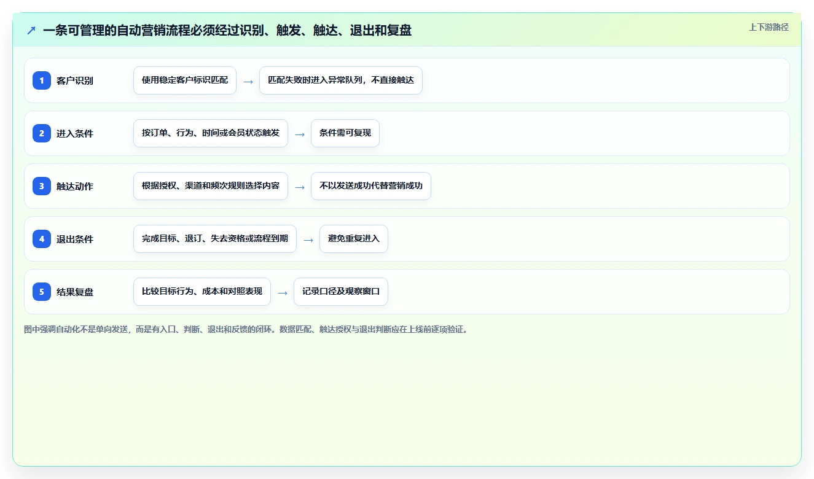Image resolution: width=814 pixels, height=479 pixels.
Task: Click the 不以发送成功代替营销成功 box
Action: coord(371,186)
